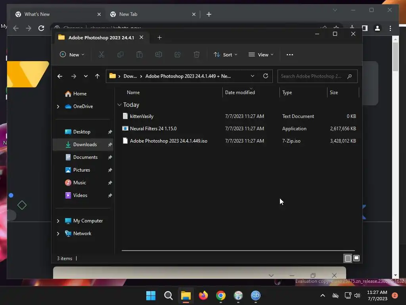Click the Paste clipboard icon in toolbar

139,54
